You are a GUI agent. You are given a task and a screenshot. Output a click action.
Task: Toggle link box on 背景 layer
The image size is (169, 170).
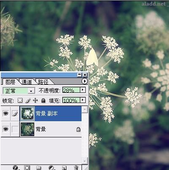15,129
